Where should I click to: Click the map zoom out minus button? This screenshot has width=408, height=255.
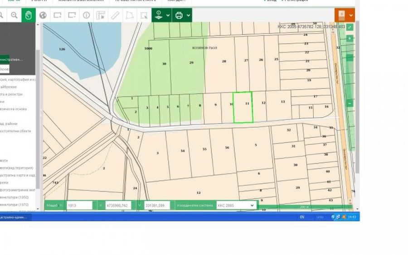(350, 103)
